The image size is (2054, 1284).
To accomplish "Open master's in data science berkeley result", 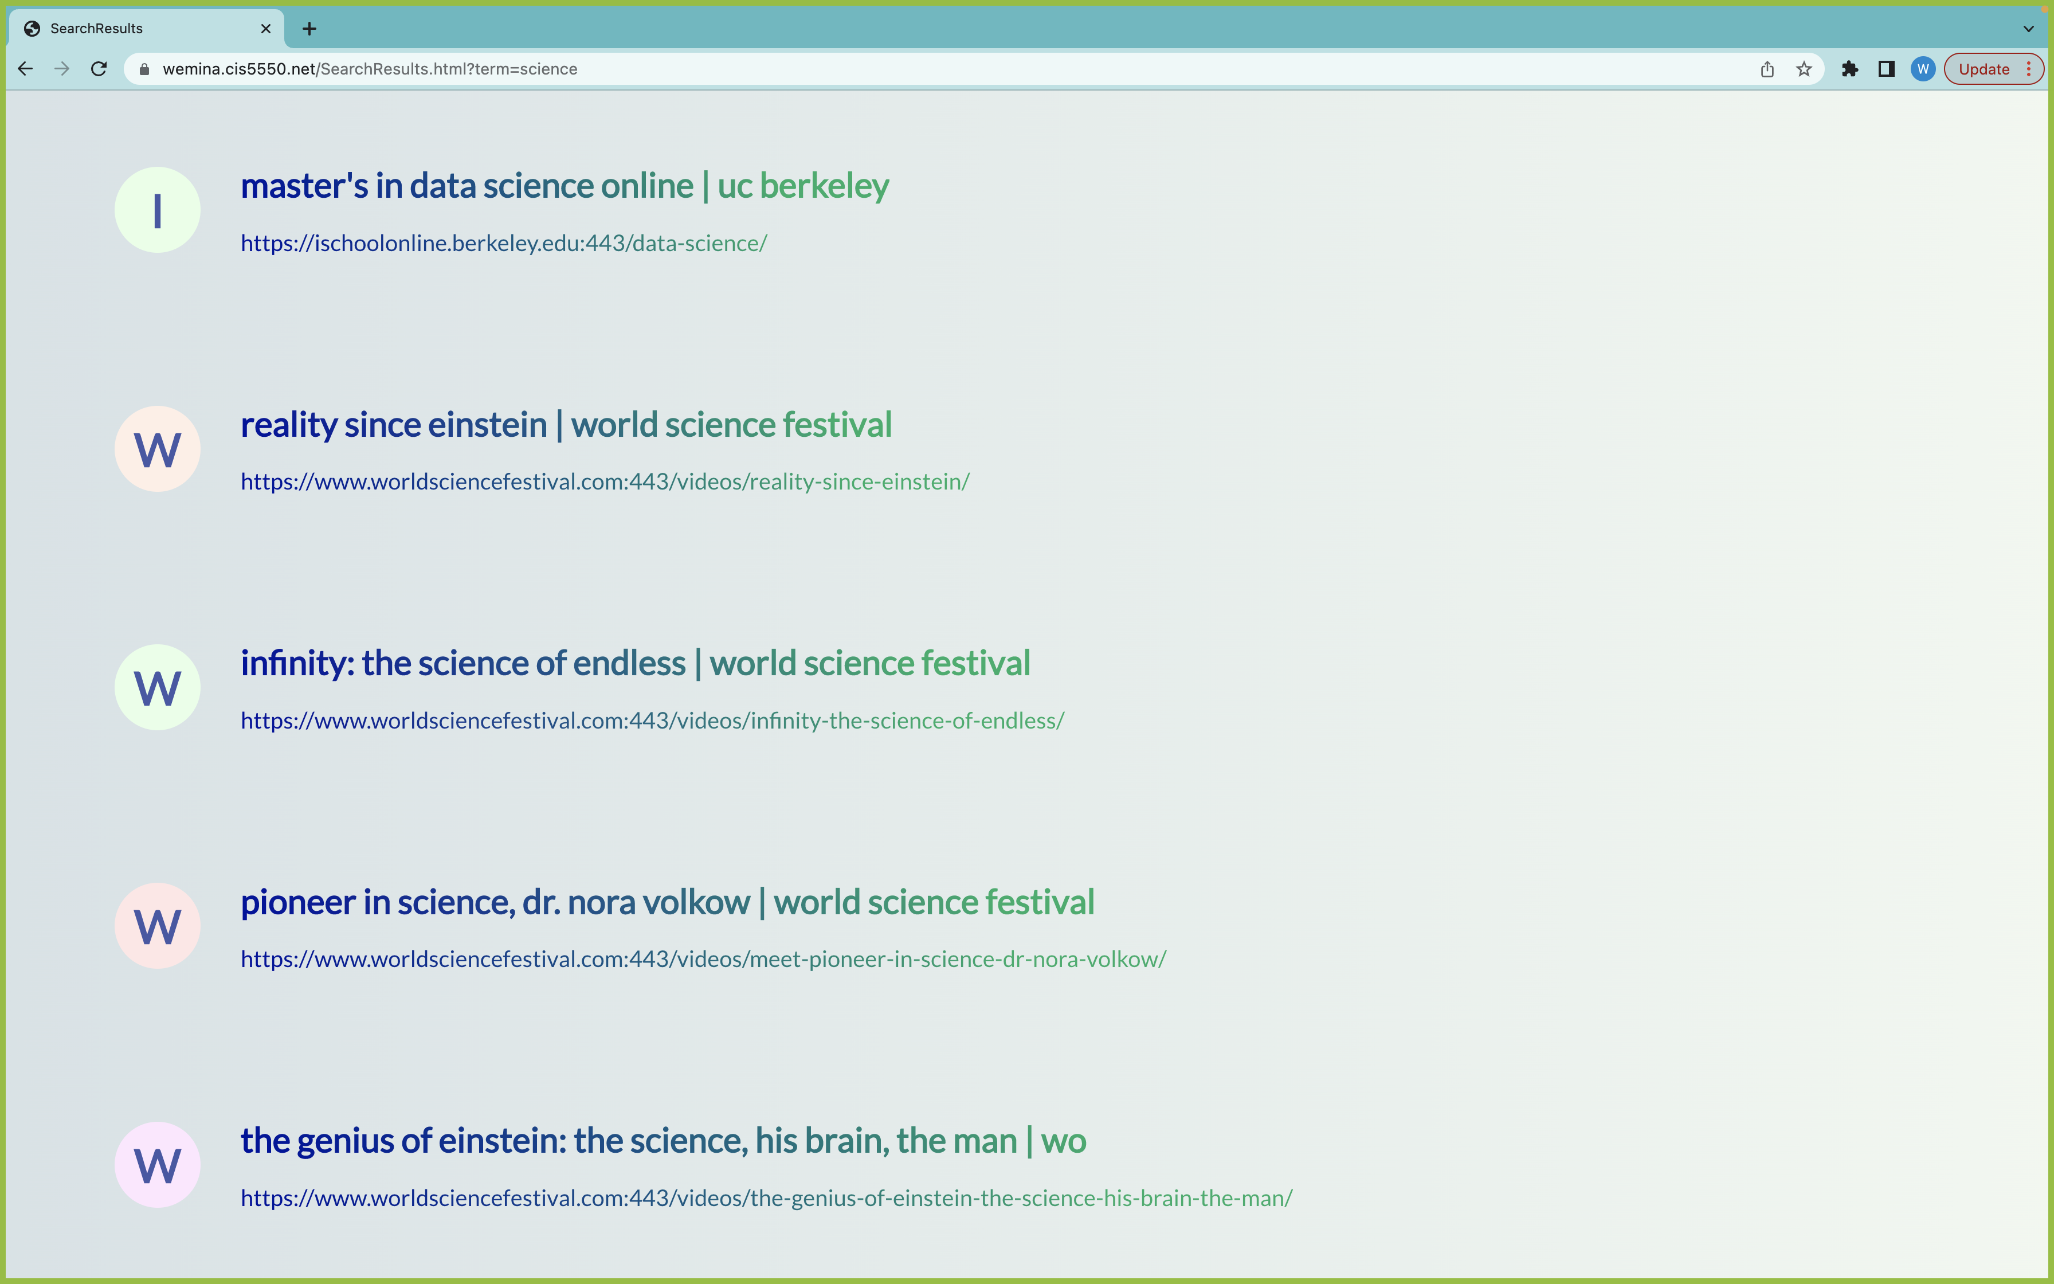I will pos(565,186).
